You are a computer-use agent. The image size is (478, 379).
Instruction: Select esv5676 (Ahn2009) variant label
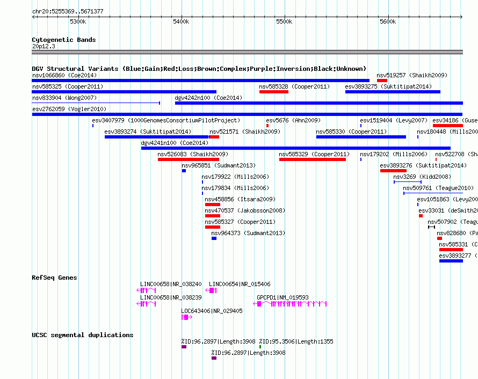coord(293,120)
